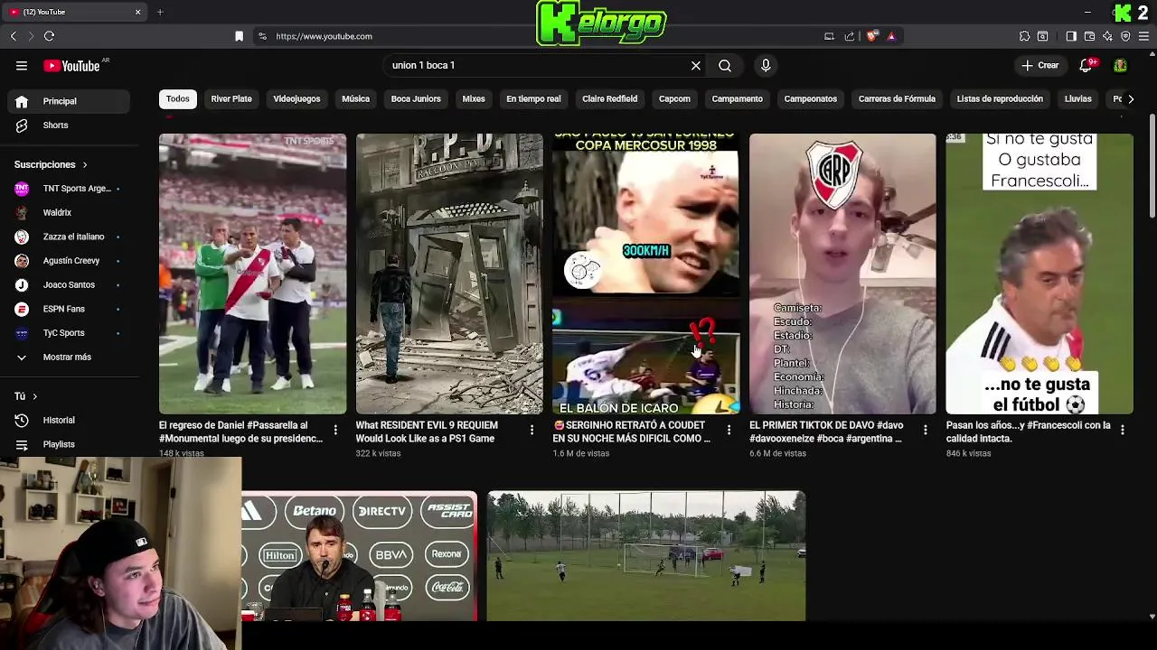Image resolution: width=1157 pixels, height=650 pixels.
Task: Expand the Tú section
Action: (26, 396)
